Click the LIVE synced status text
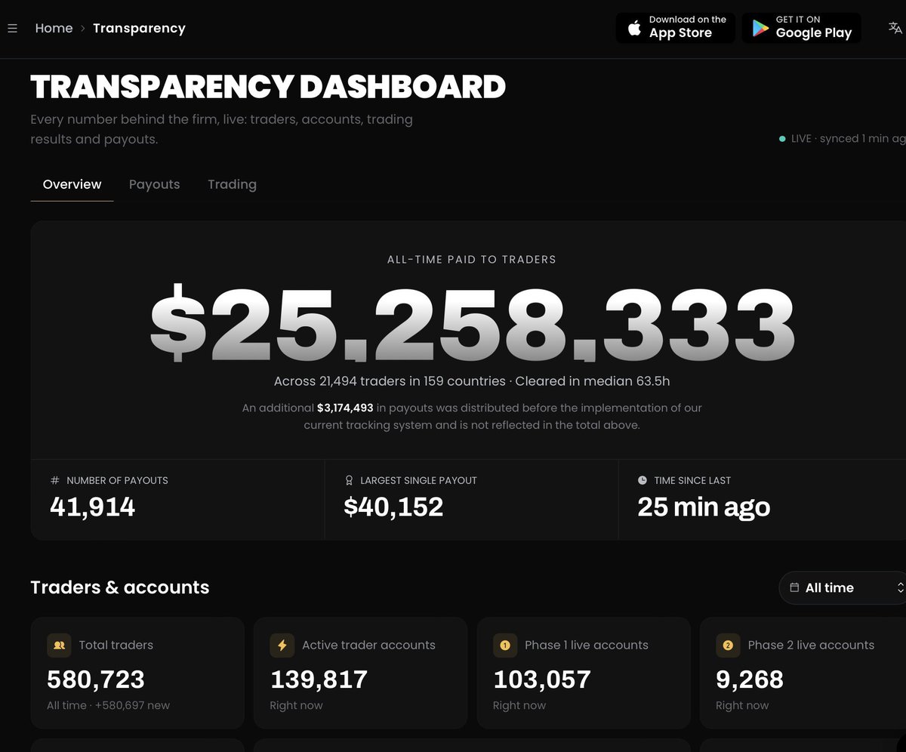This screenshot has height=752, width=906. 848,139
